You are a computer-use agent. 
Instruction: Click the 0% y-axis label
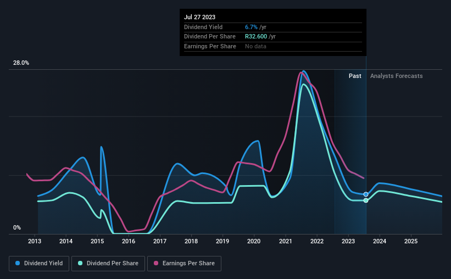[17, 227]
